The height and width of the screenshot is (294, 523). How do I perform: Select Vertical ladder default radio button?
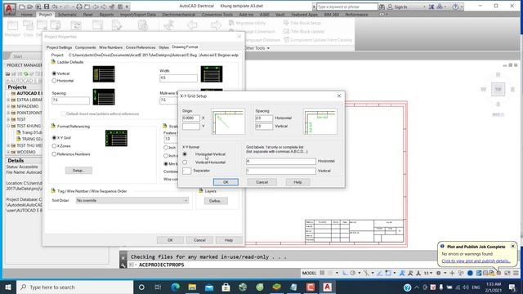tap(54, 73)
